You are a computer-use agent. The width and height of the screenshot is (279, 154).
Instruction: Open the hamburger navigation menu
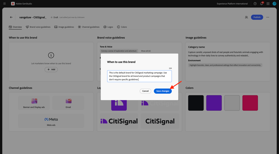click(4, 4)
